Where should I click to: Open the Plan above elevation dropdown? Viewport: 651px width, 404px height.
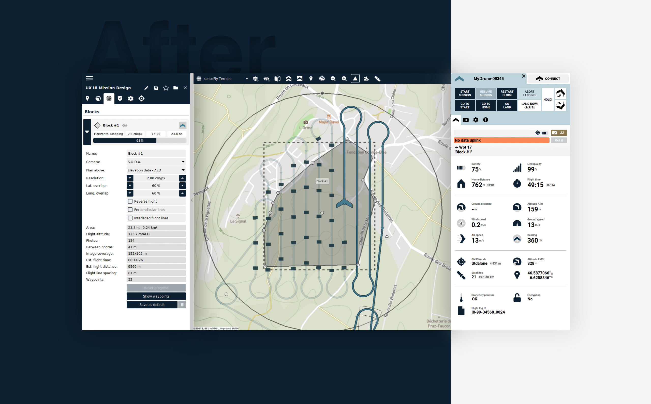pos(156,170)
